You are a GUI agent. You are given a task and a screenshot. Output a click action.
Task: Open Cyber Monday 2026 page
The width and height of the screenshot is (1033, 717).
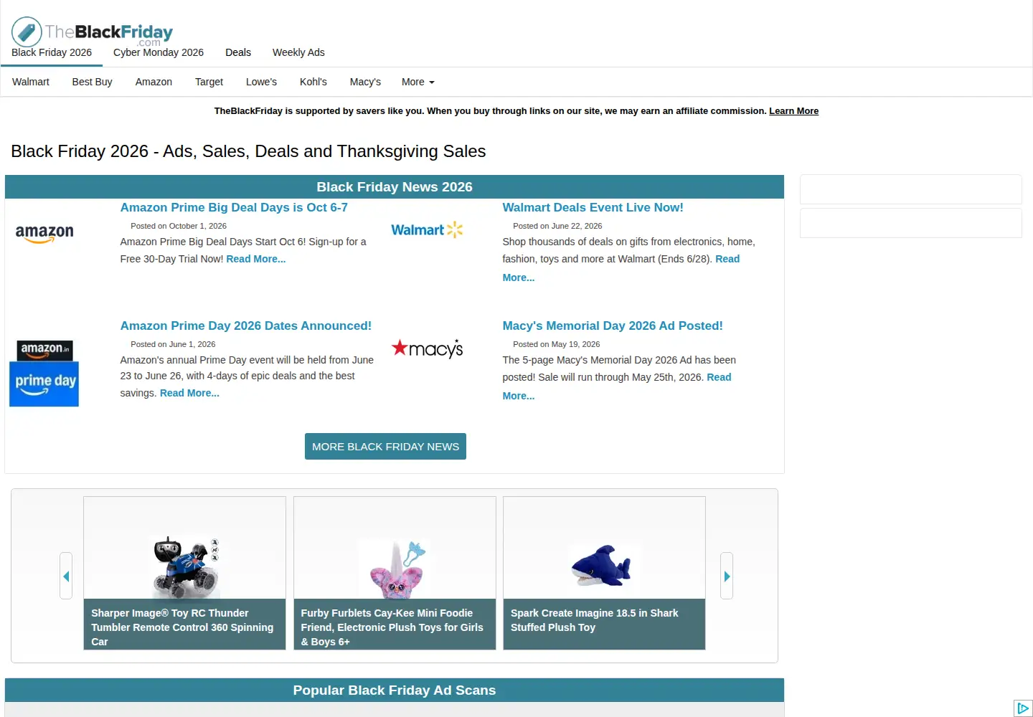click(159, 52)
